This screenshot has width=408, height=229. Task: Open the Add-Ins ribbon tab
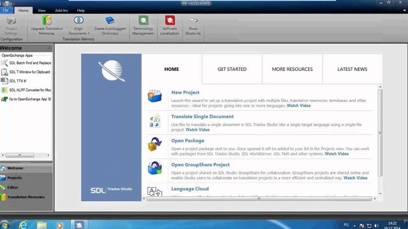(61, 10)
